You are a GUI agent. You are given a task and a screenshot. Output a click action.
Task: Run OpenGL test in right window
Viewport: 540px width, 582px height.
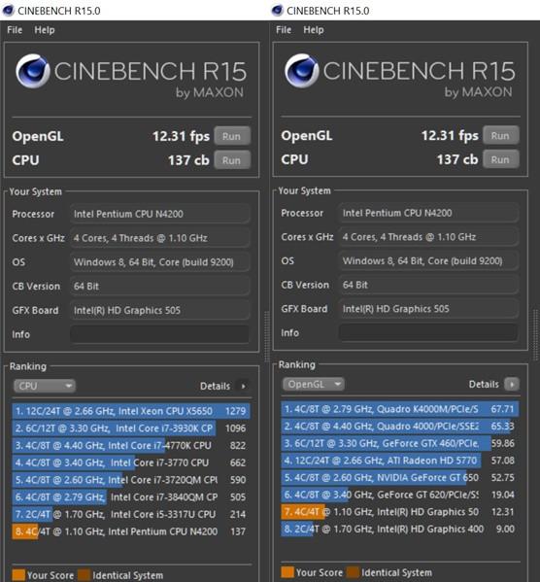coord(500,135)
